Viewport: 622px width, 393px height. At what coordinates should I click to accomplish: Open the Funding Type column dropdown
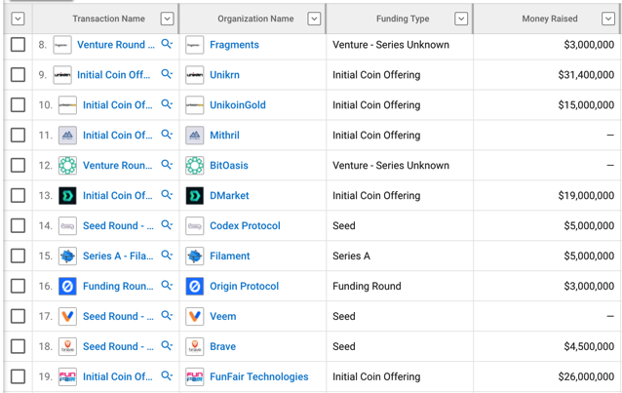pyautogui.click(x=461, y=19)
